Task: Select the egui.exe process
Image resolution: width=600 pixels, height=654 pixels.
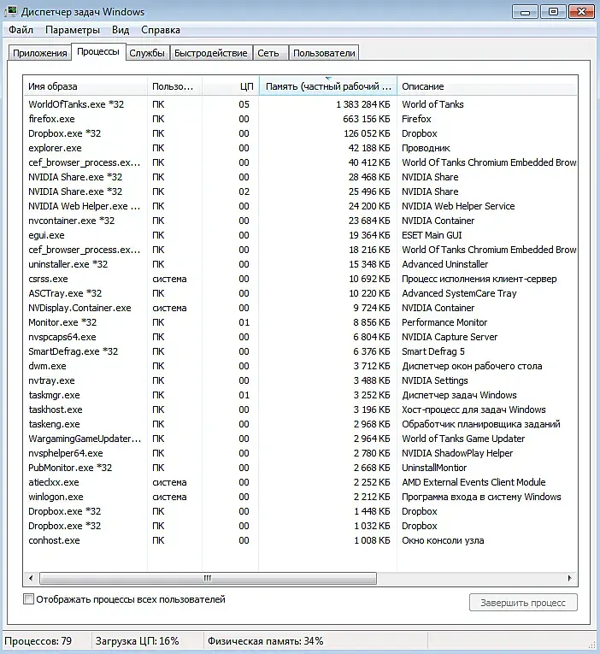Action: (x=300, y=235)
